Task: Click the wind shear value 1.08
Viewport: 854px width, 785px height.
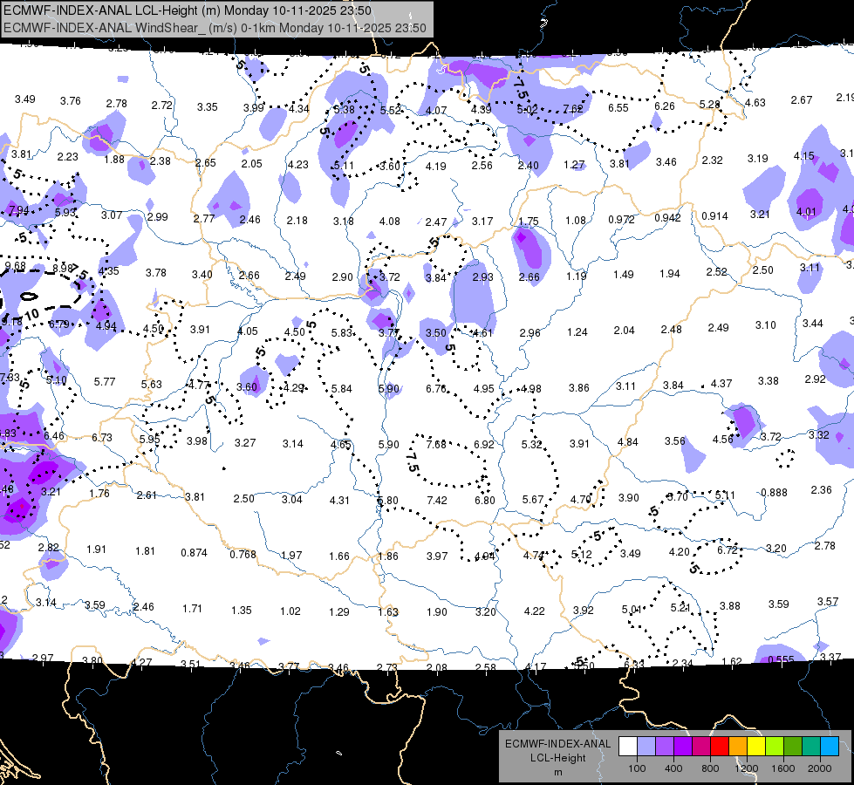Action: click(576, 220)
